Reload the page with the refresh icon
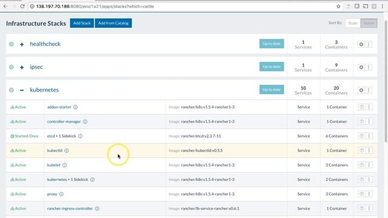This screenshot has height=218, width=388. [x=22, y=7]
